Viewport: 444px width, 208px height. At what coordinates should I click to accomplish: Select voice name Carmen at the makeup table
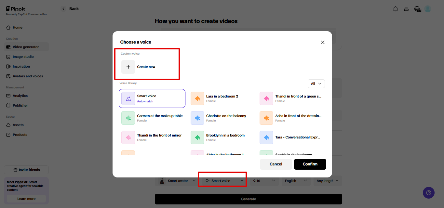[x=160, y=116]
